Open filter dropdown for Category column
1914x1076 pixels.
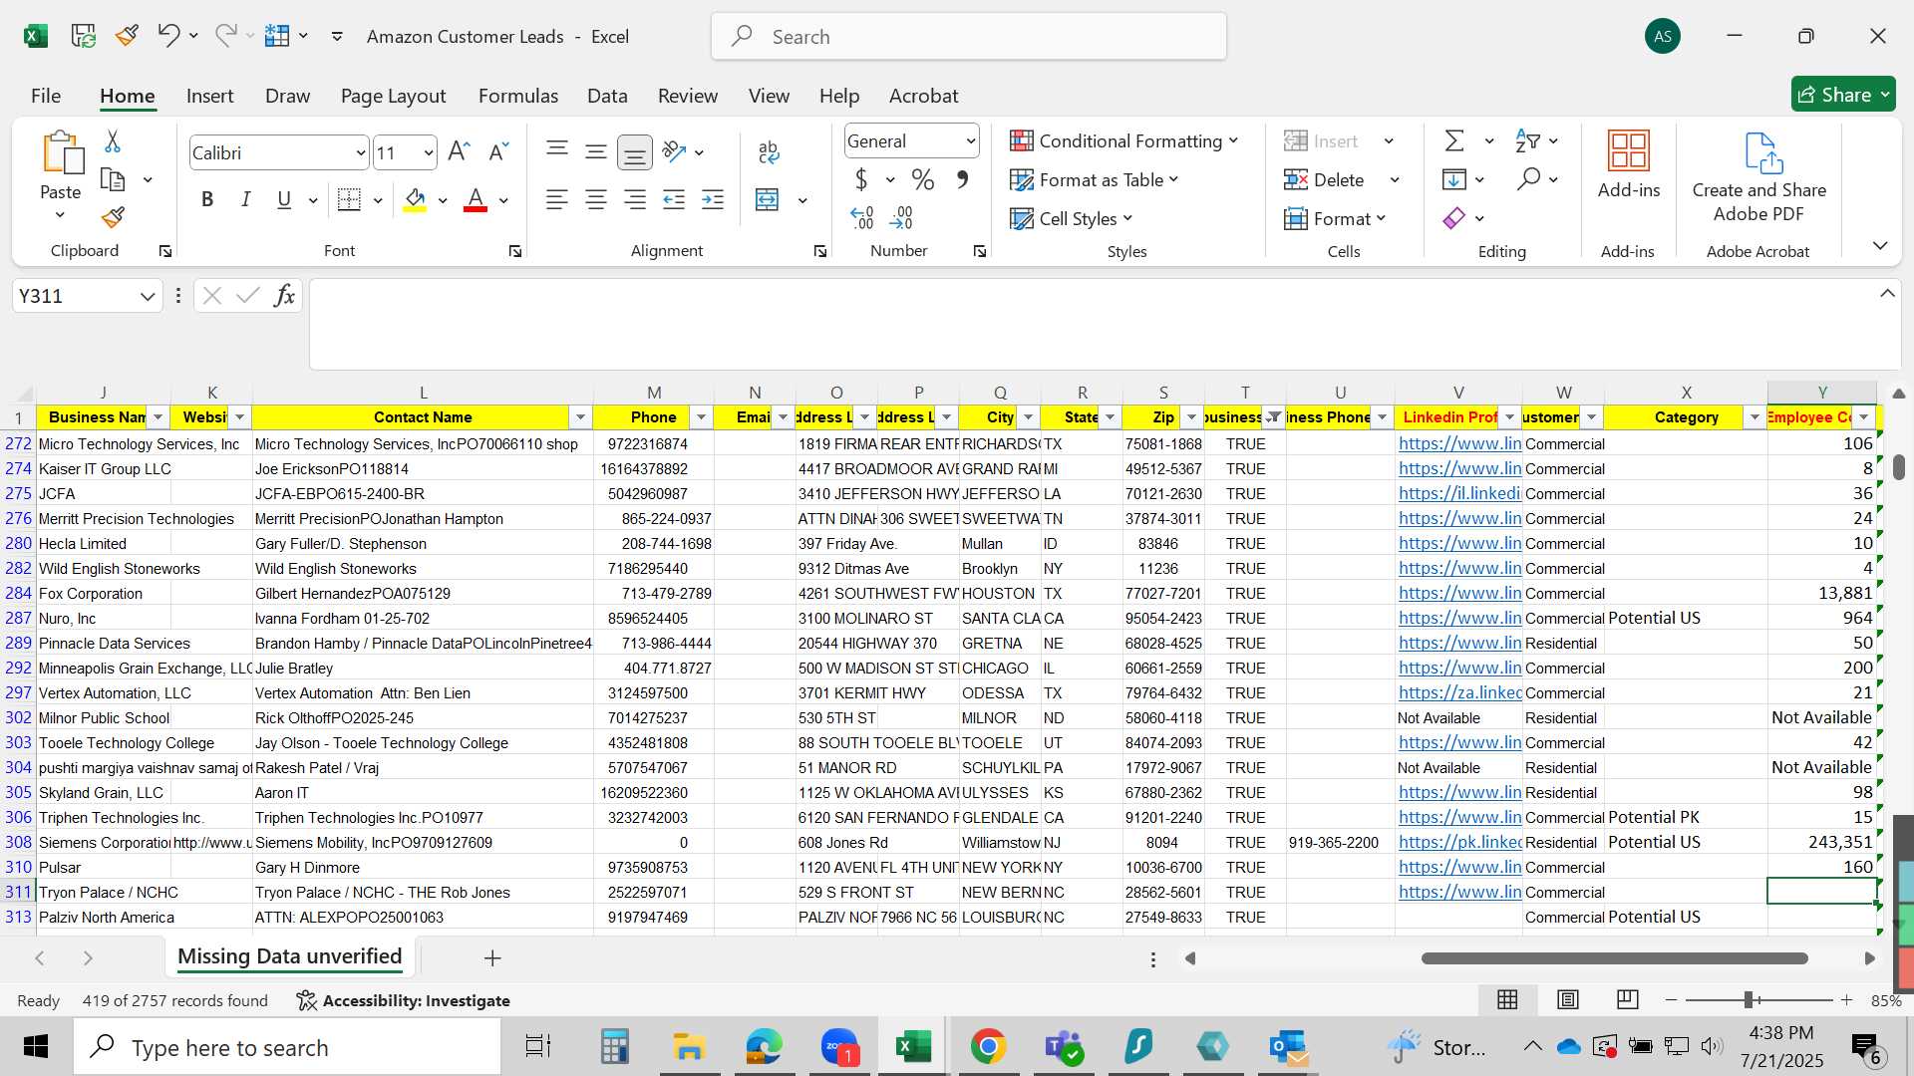pyautogui.click(x=1754, y=416)
